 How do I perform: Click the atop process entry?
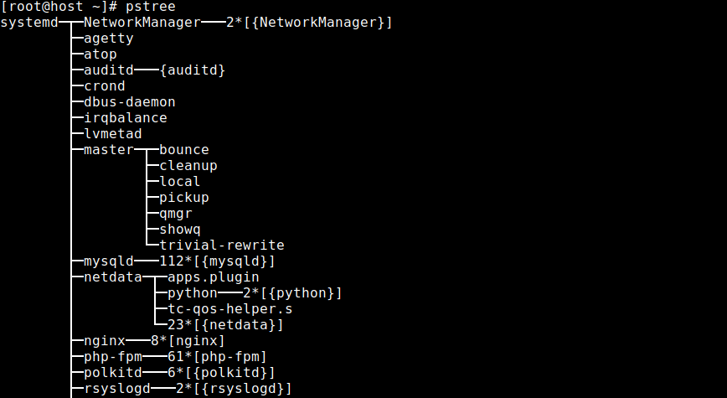click(101, 54)
